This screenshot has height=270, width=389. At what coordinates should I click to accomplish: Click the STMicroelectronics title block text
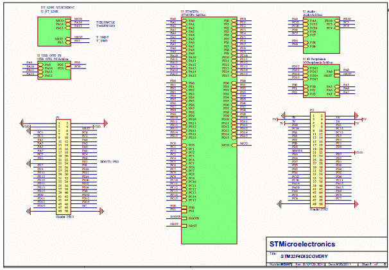click(302, 244)
